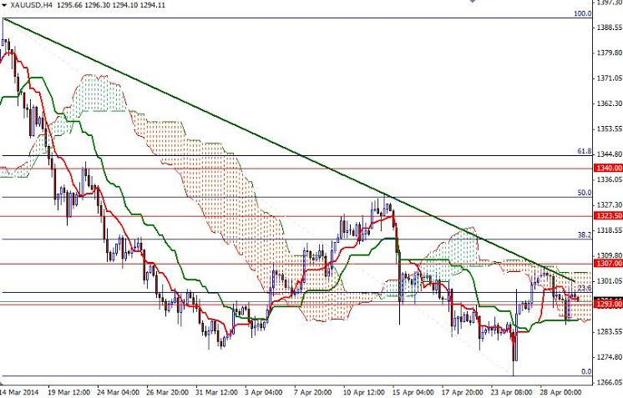The image size is (623, 398).
Task: Click the 26 Mar 20:00 time label
Action: (169, 392)
